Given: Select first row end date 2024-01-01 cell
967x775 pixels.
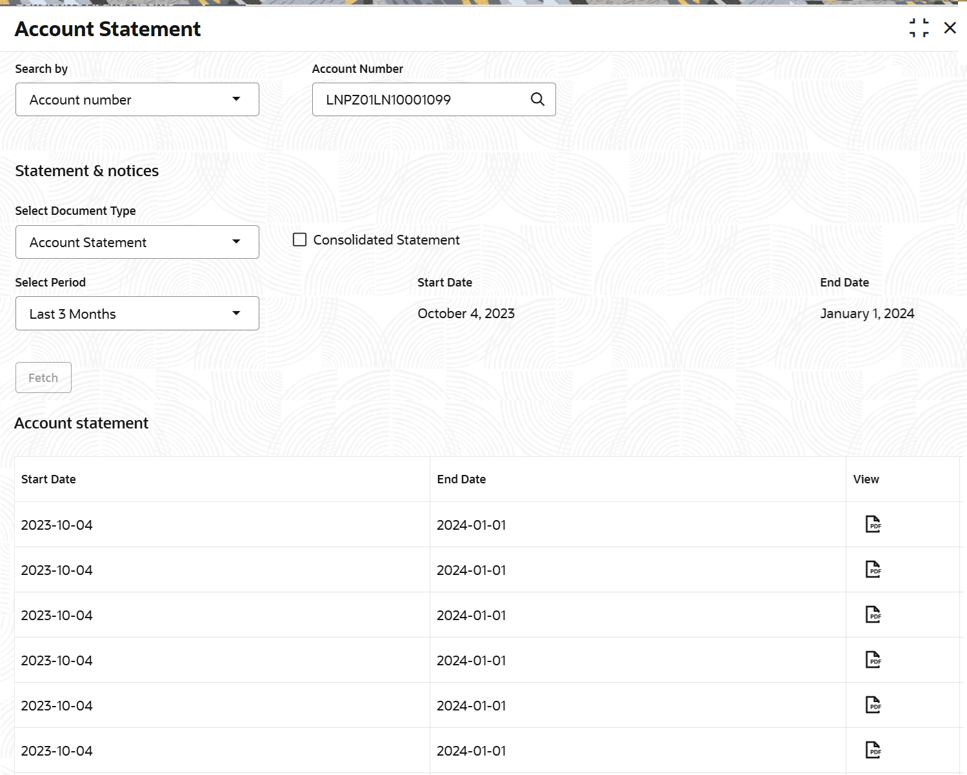Looking at the screenshot, I should (472, 525).
